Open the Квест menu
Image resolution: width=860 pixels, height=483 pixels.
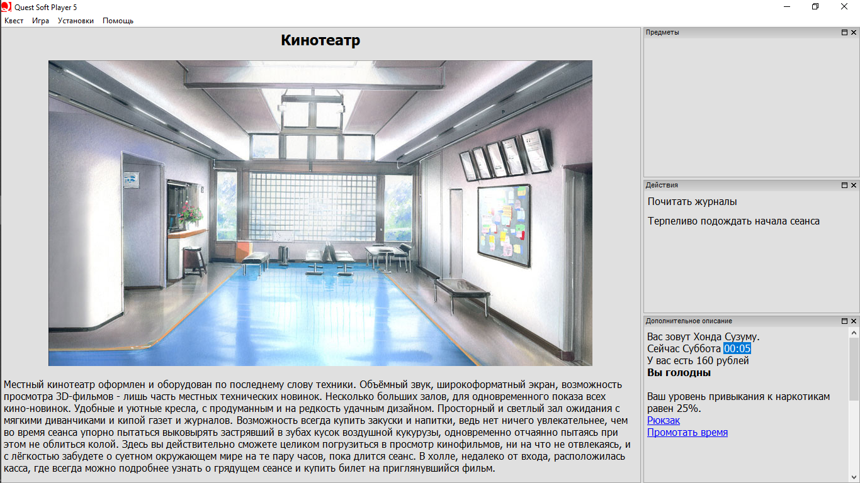(14, 21)
